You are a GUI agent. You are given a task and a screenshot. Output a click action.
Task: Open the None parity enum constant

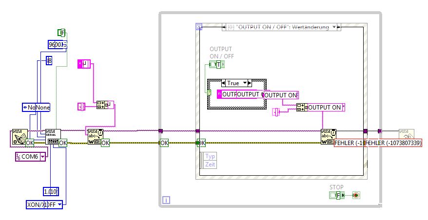tap(36, 108)
